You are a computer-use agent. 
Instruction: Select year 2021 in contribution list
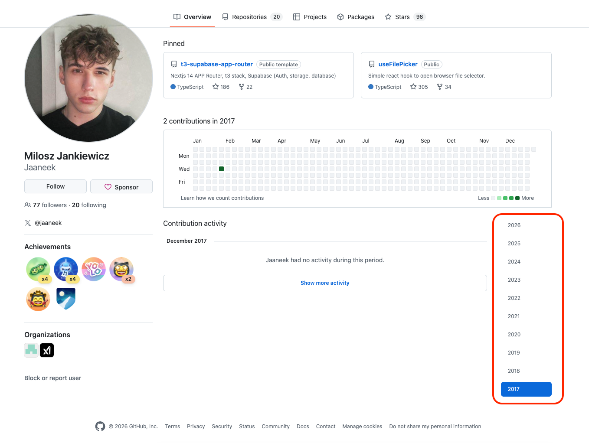pyautogui.click(x=526, y=316)
